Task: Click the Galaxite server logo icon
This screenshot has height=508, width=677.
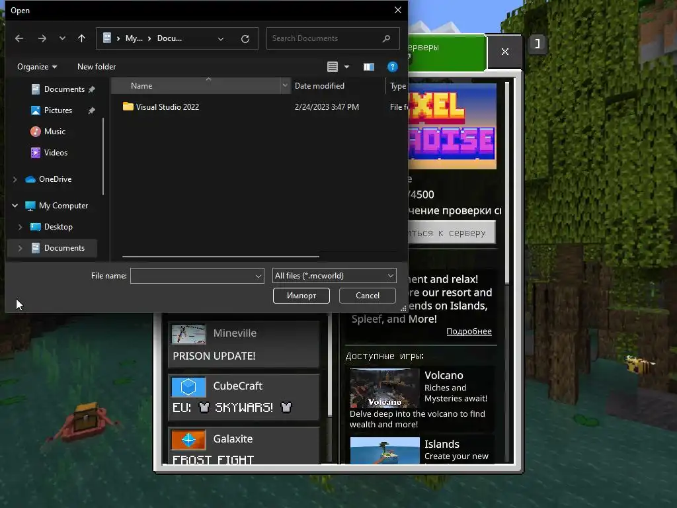Action: coord(188,440)
